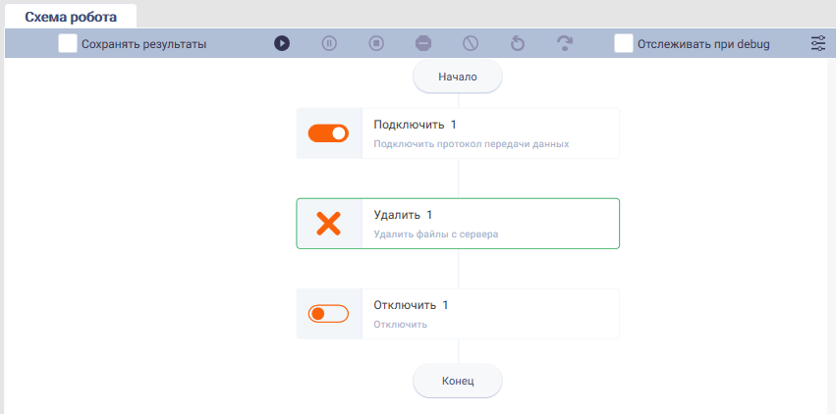Screen dimensions: 836x414
Task: Select the Конец end node
Action: pos(458,381)
